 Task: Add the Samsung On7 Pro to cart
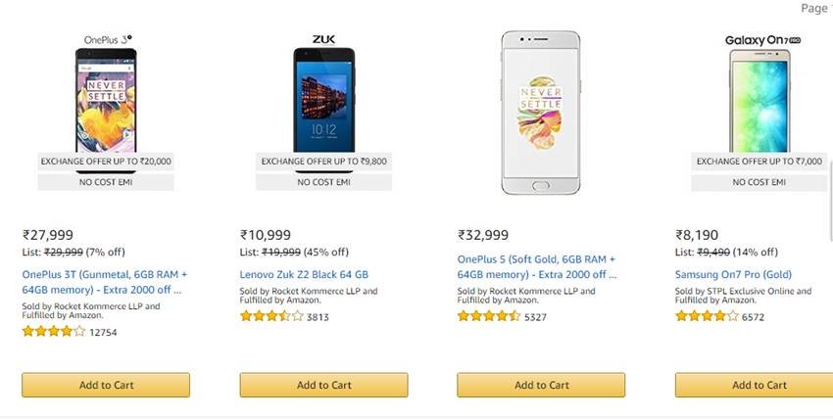point(755,385)
